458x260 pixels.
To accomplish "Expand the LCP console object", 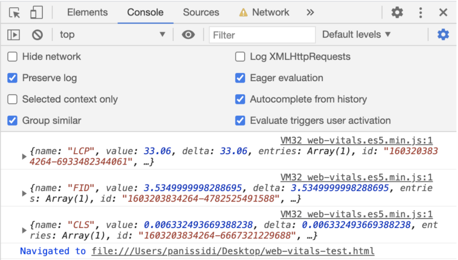I will pos(24,156).
